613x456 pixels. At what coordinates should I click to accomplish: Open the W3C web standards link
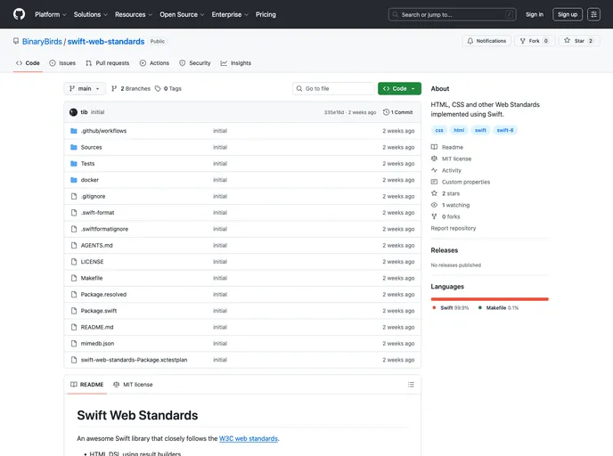[x=249, y=438]
